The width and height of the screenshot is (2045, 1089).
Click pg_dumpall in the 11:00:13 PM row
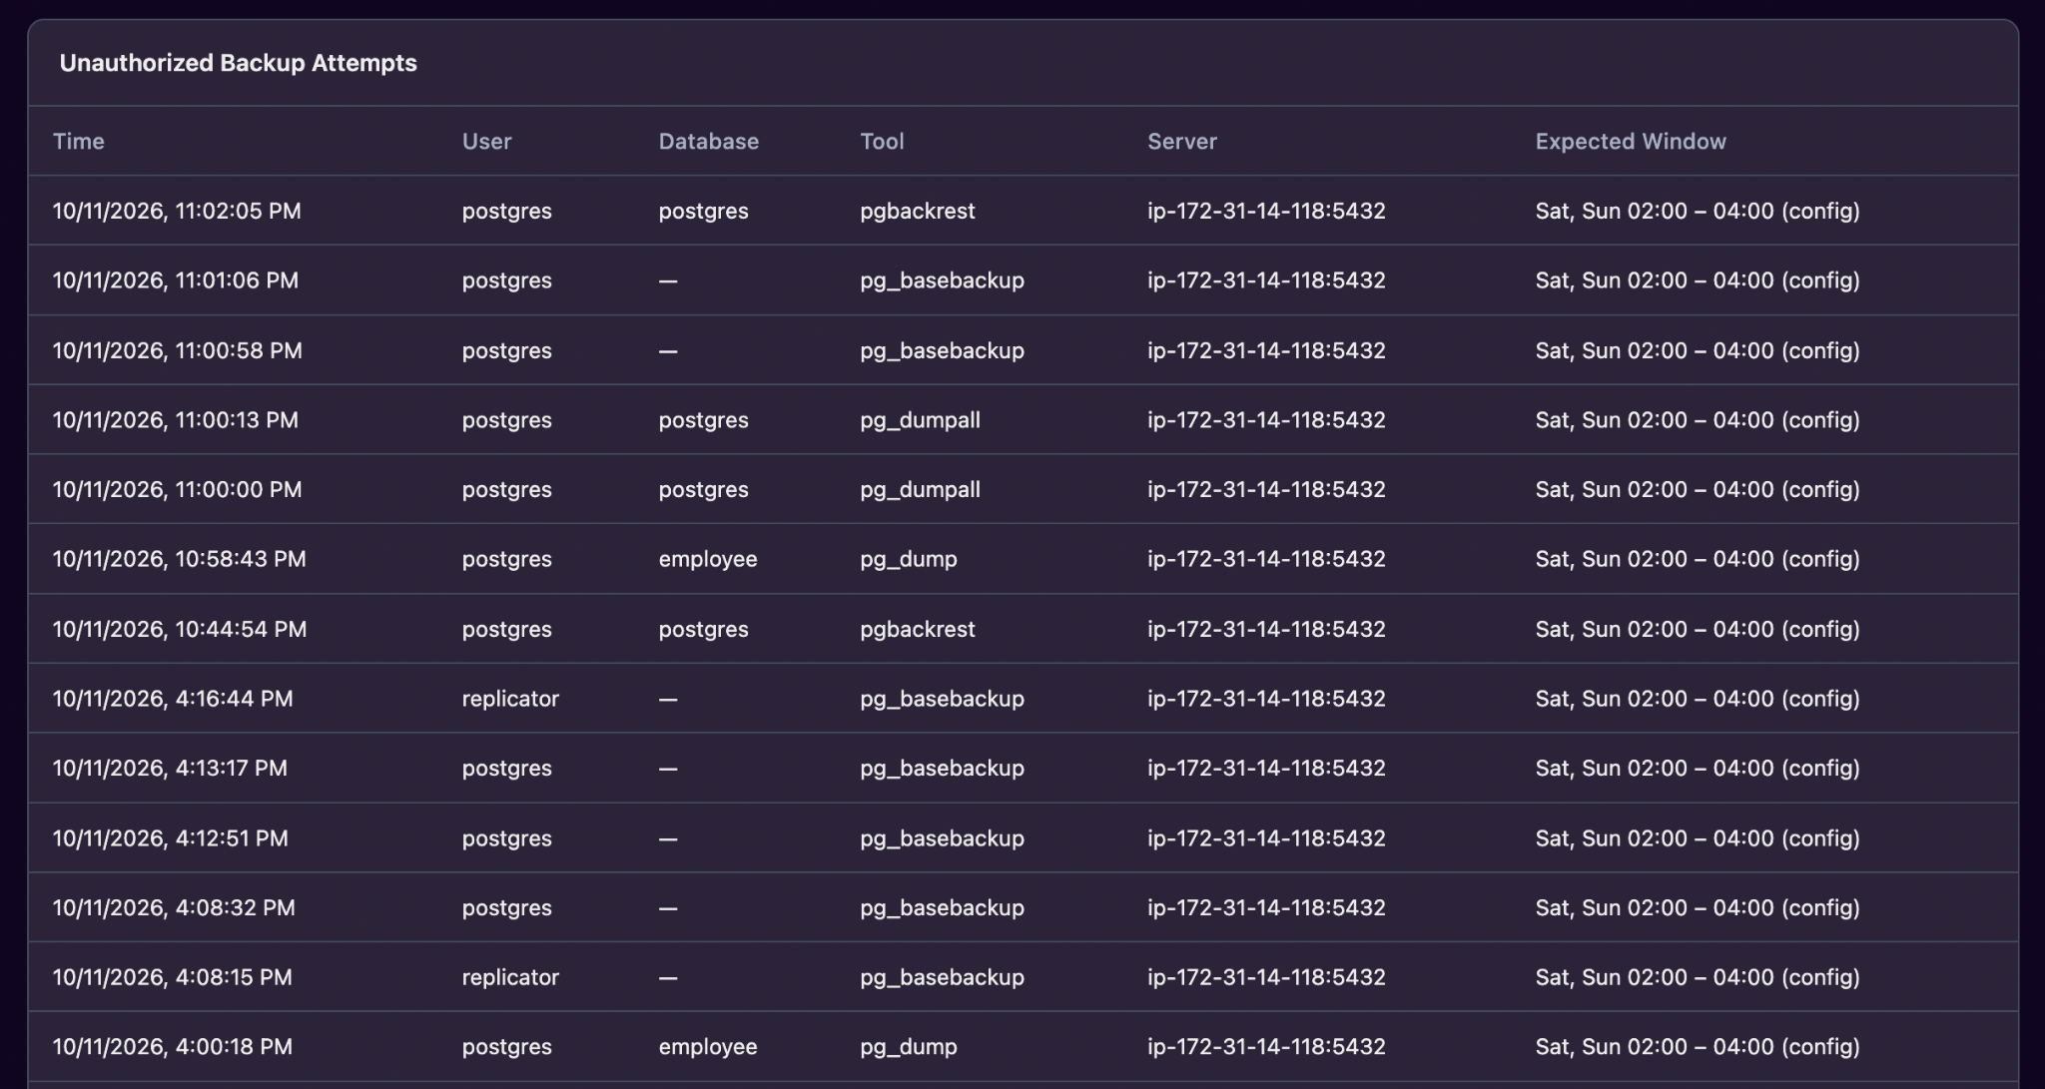(921, 420)
